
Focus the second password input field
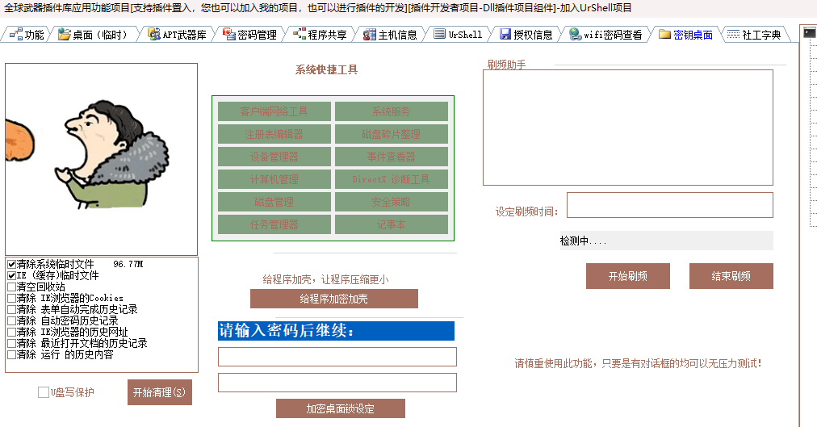pyautogui.click(x=337, y=383)
